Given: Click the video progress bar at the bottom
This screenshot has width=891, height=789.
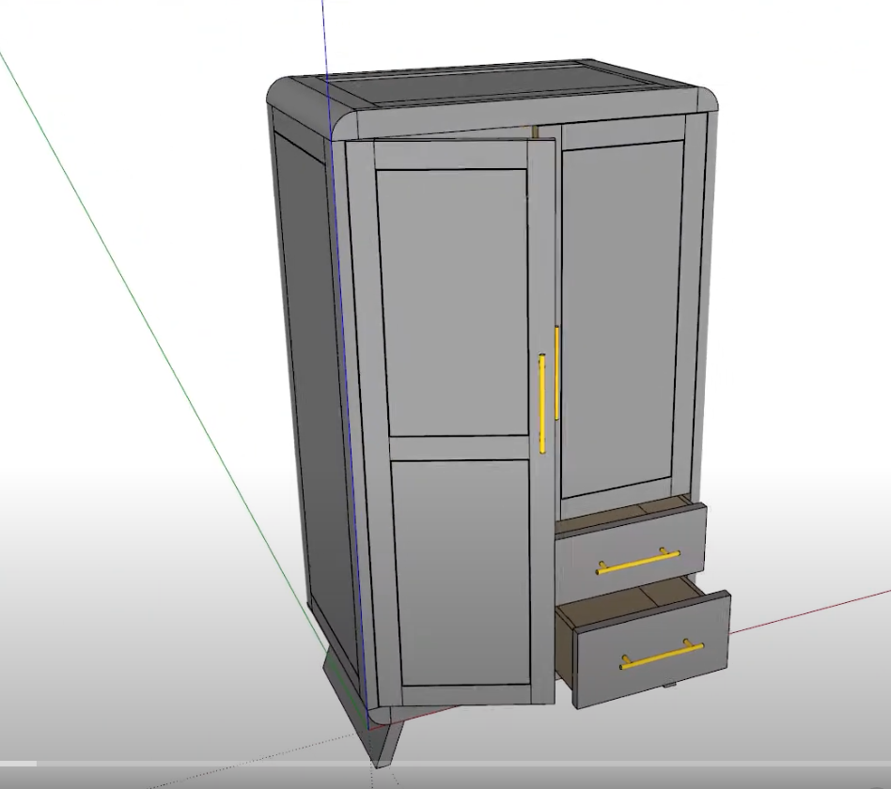Looking at the screenshot, I should coord(445,764).
